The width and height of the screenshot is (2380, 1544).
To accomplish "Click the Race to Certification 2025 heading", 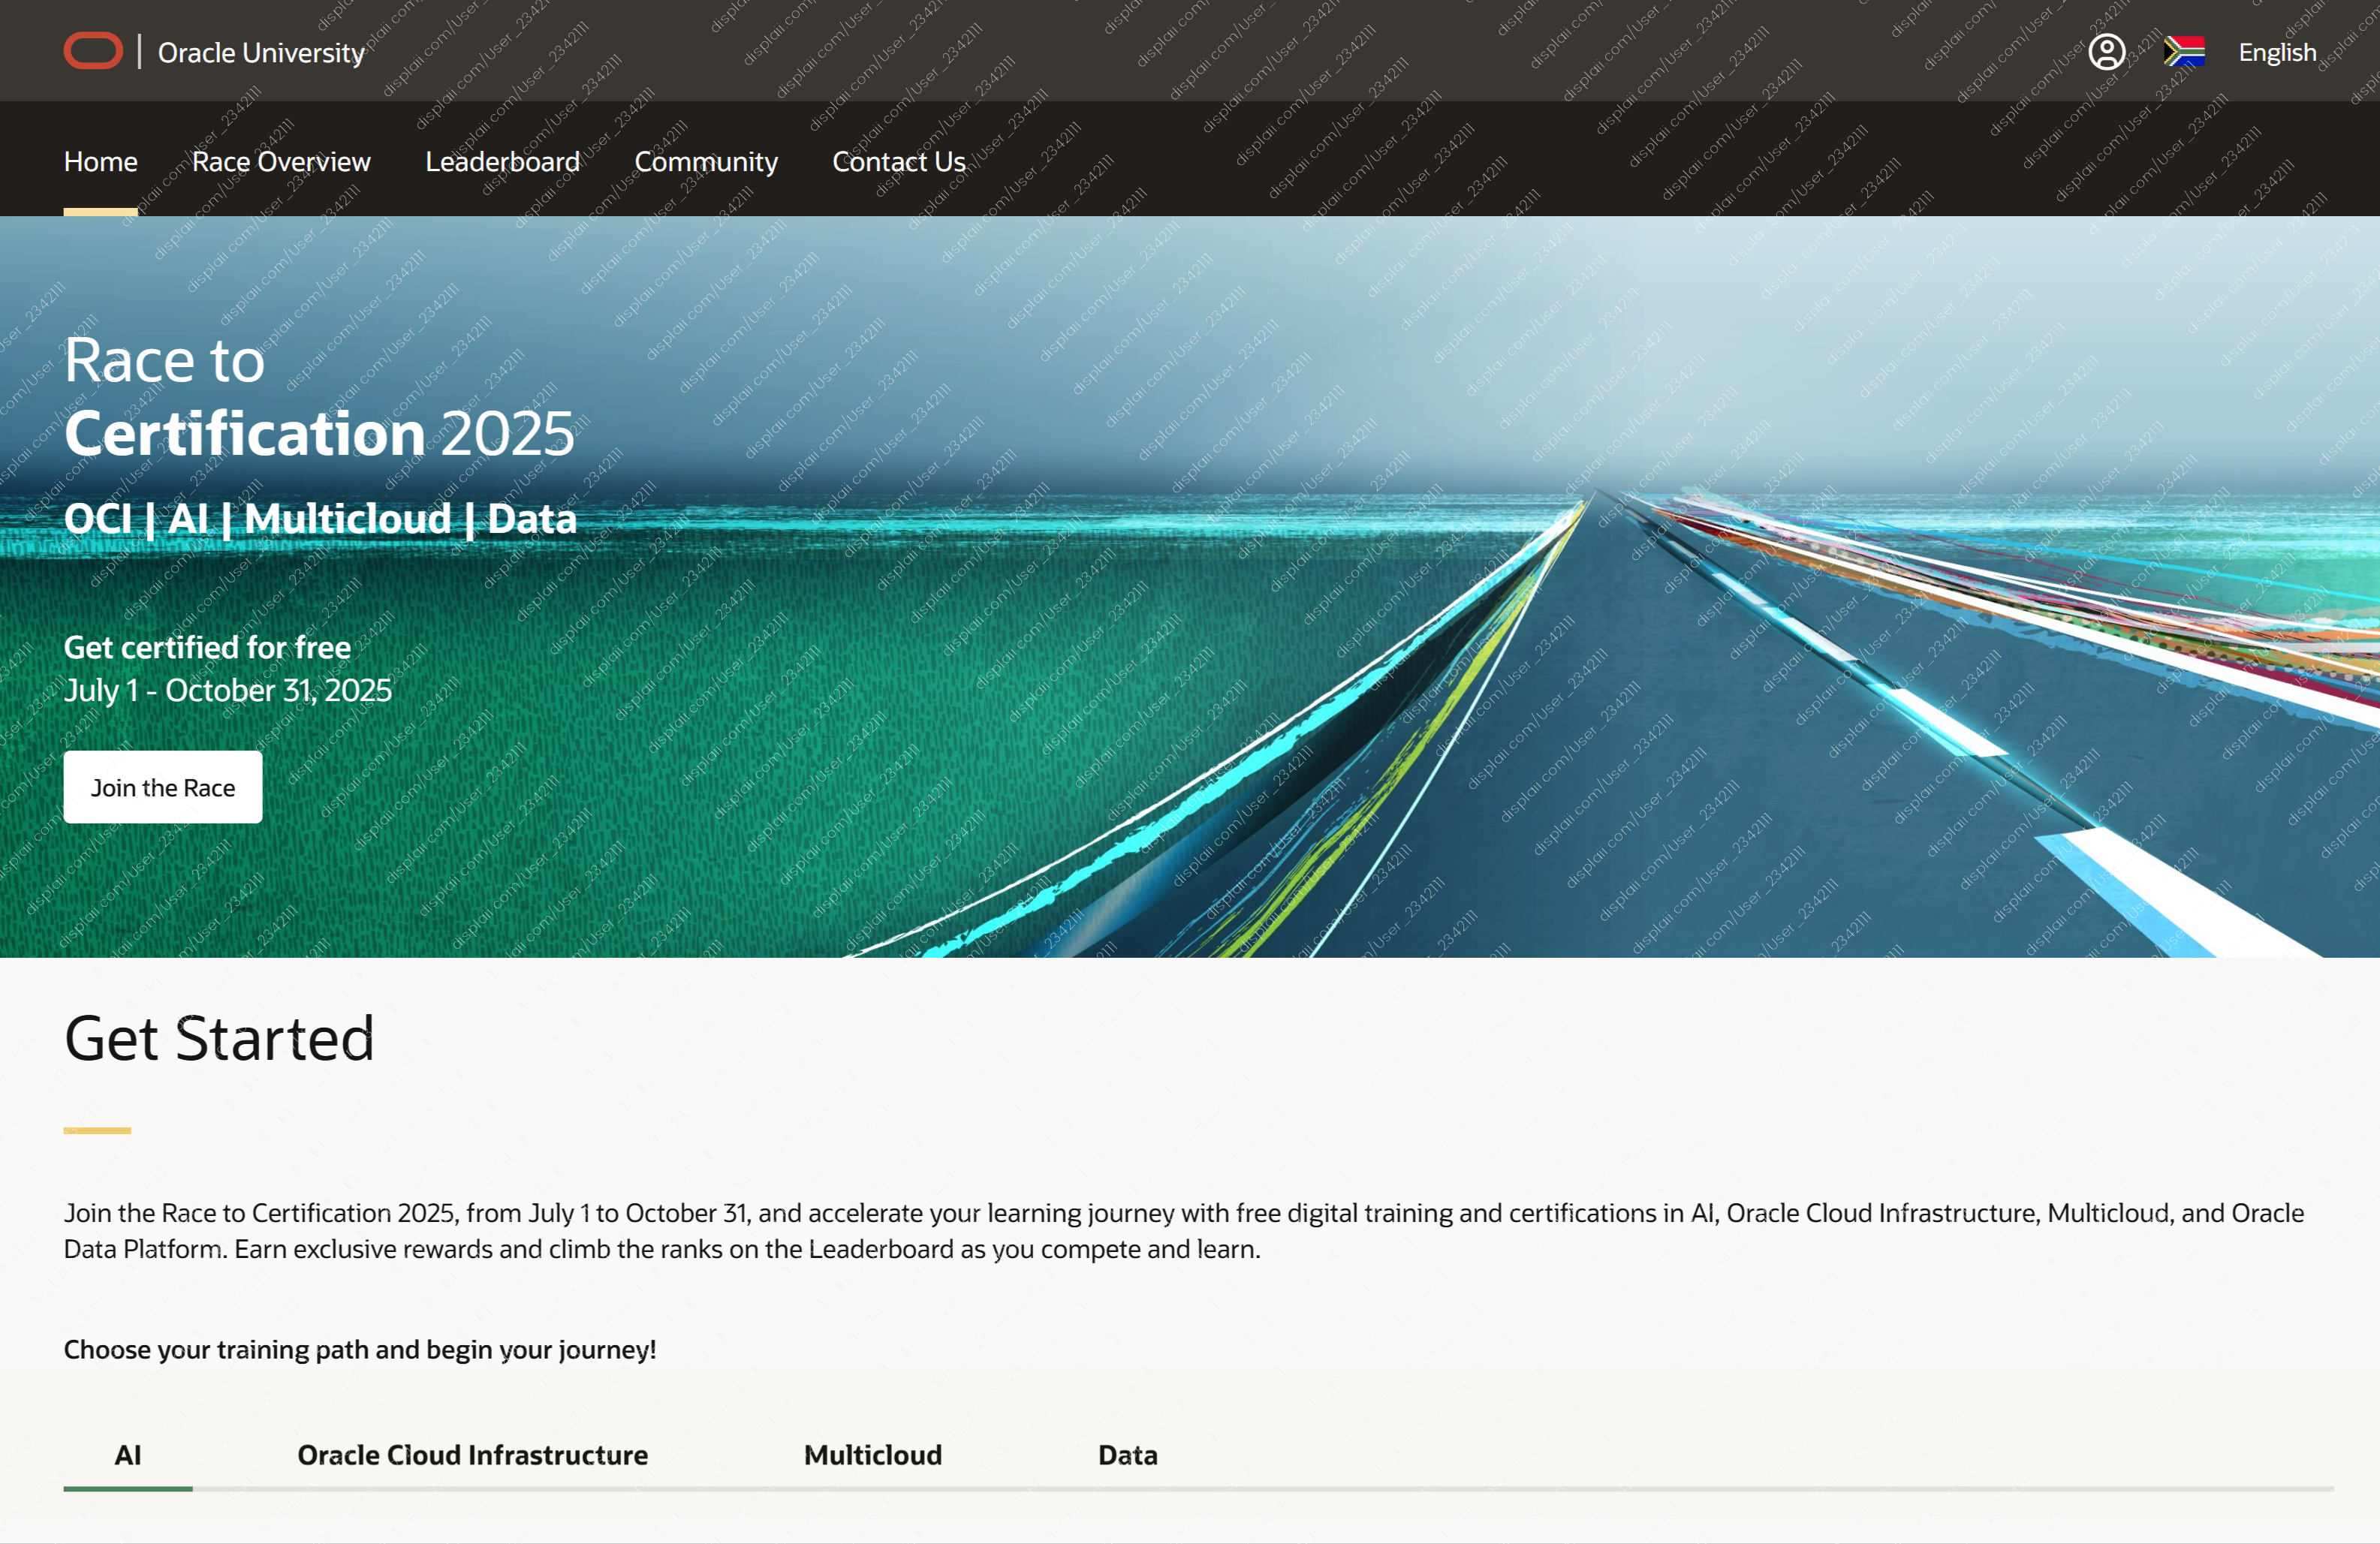I will pos(319,397).
